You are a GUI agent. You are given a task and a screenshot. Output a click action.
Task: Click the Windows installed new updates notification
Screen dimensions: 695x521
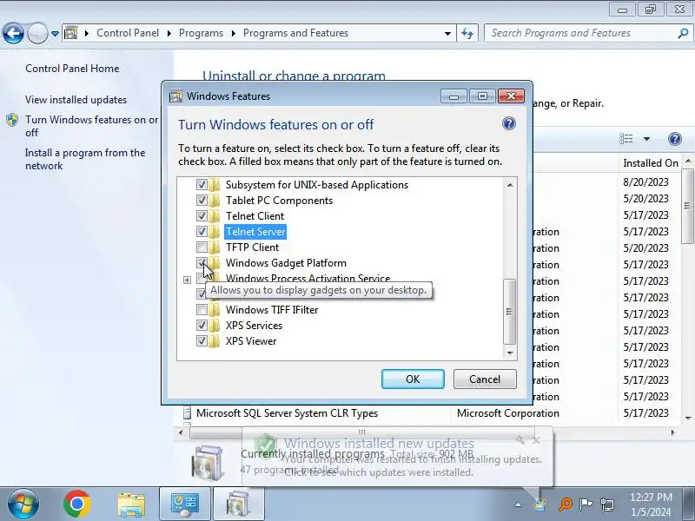point(398,457)
